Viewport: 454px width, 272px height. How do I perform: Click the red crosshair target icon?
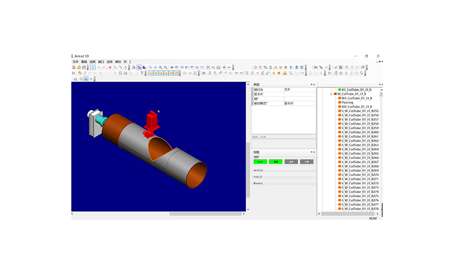tap(260, 68)
